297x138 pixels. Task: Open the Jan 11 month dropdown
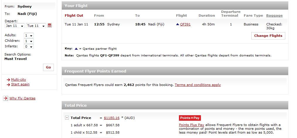point(15,26)
